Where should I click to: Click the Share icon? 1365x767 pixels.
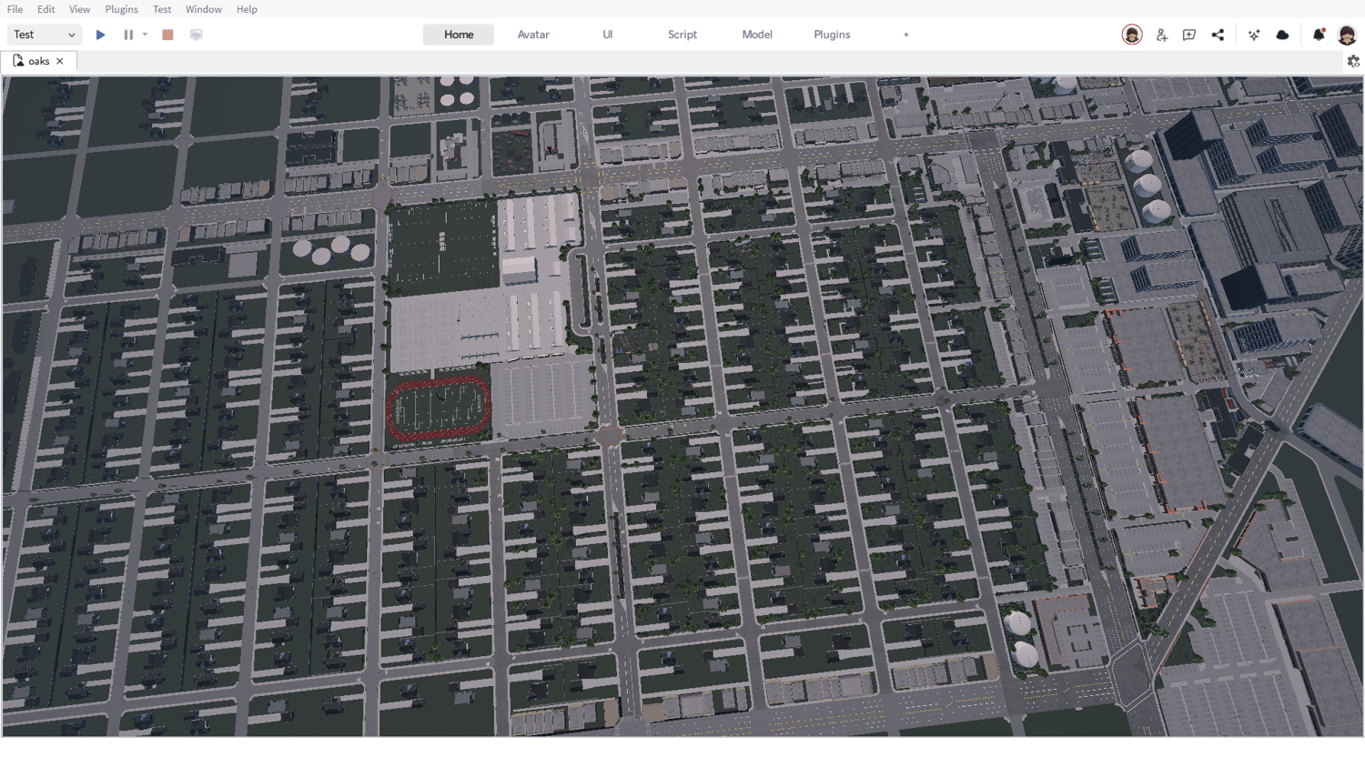(x=1218, y=35)
